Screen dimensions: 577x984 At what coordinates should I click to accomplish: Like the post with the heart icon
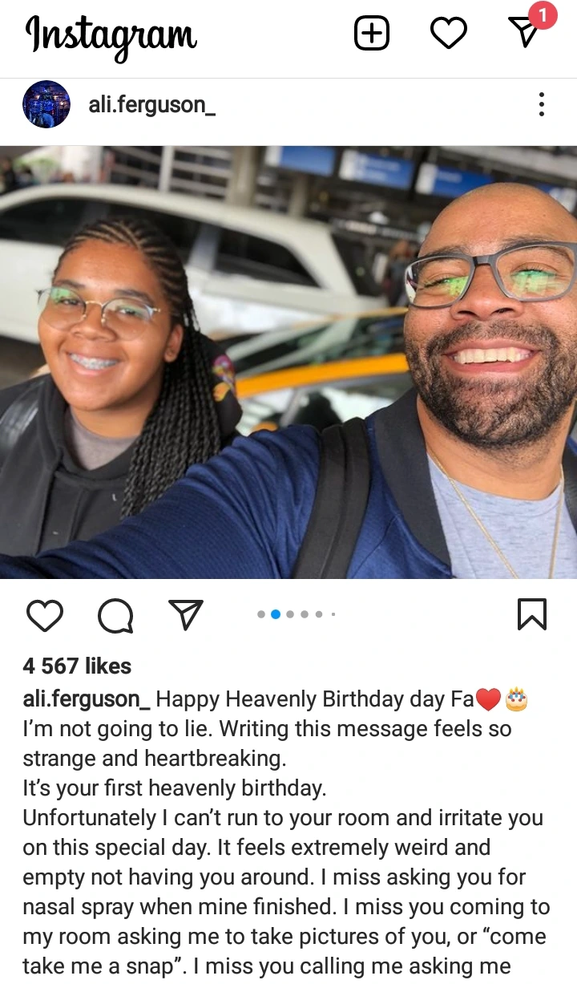(45, 615)
